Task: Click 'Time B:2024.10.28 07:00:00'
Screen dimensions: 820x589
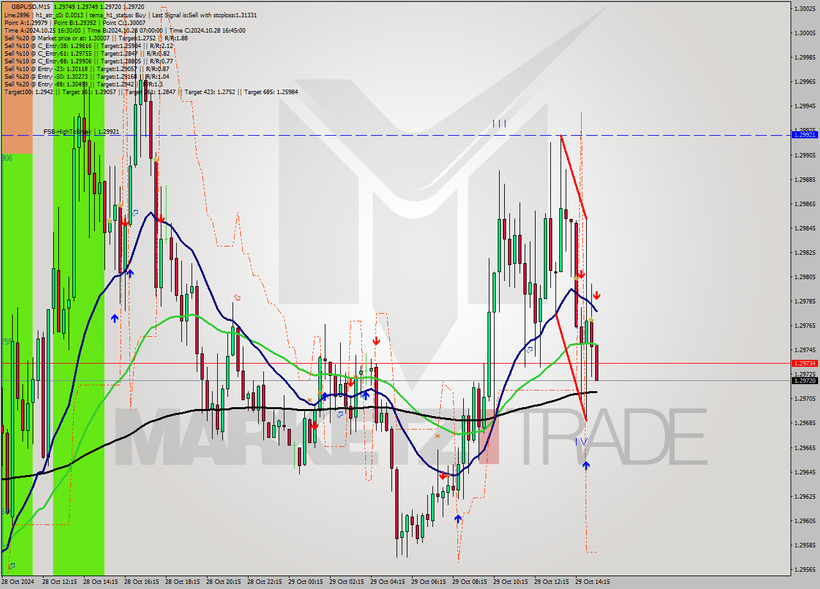Action: tap(125, 30)
